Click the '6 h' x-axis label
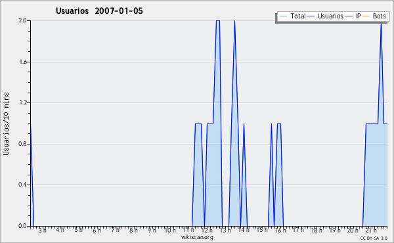 pos(97,230)
